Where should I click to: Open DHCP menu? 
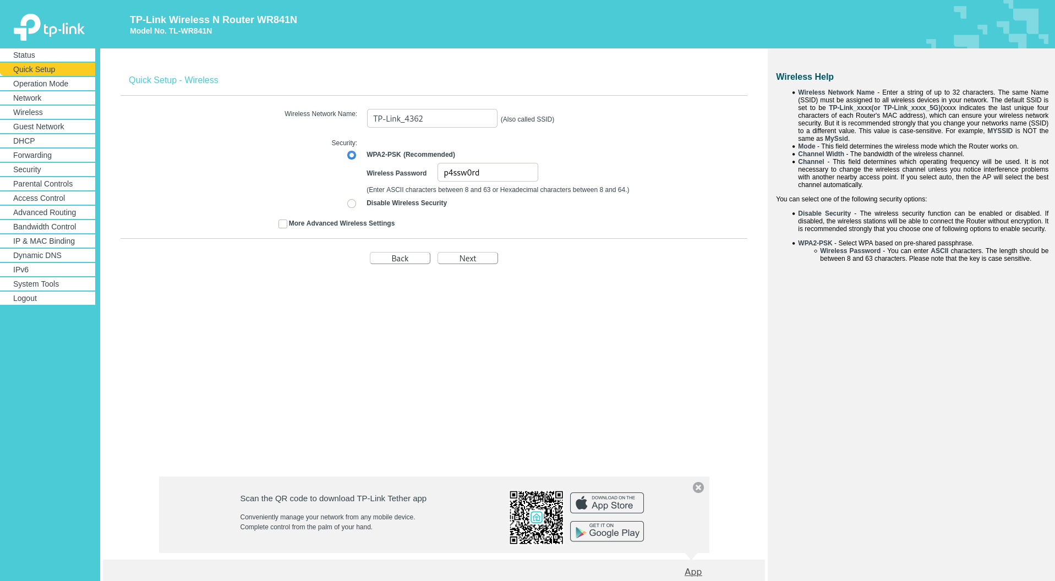[48, 141]
